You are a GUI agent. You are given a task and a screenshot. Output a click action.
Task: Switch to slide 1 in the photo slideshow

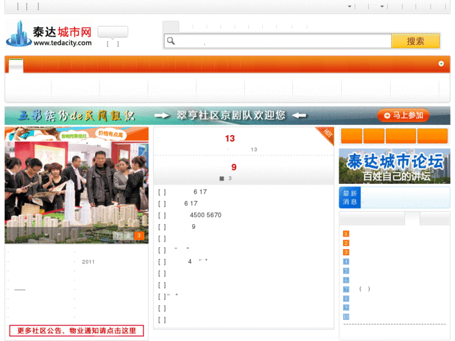[118, 235]
